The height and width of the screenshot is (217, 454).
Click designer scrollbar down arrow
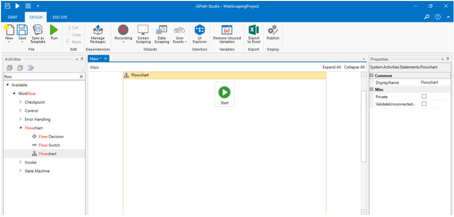[x=364, y=212]
